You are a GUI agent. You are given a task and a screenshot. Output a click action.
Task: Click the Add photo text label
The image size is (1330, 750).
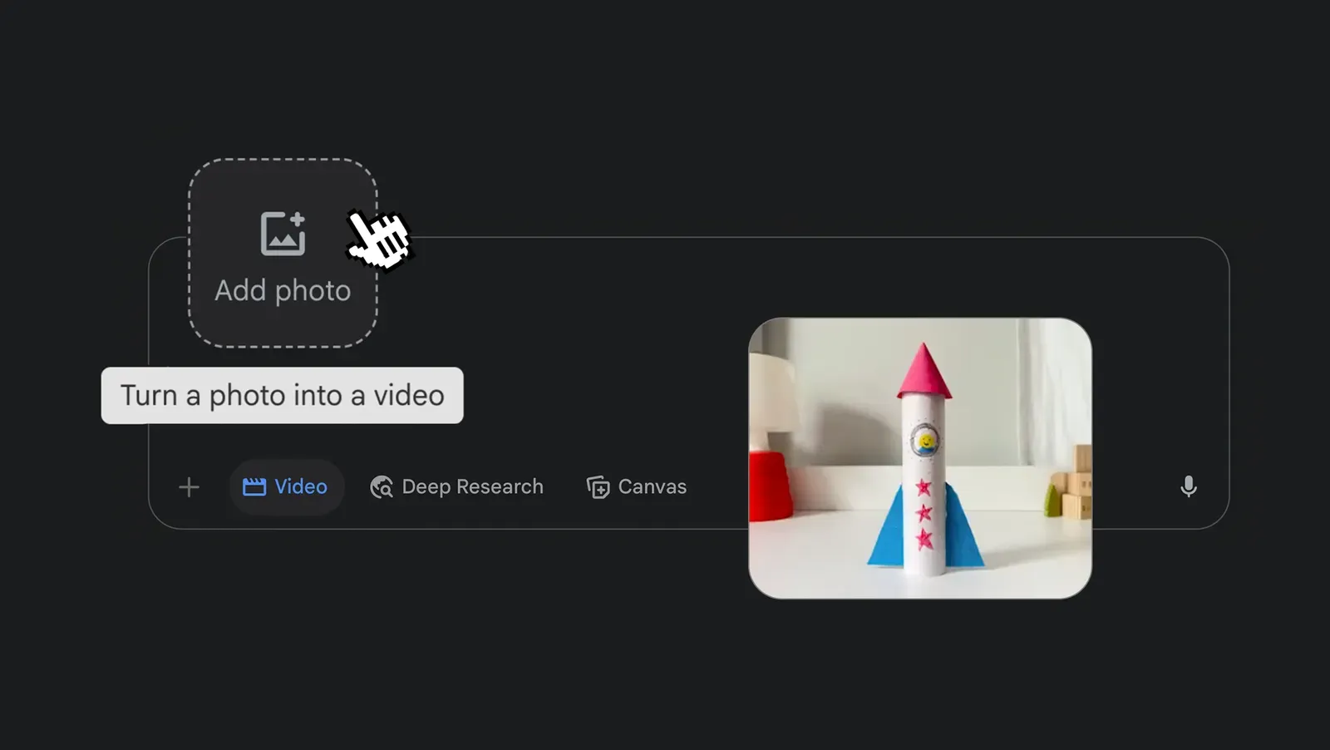[x=283, y=290]
